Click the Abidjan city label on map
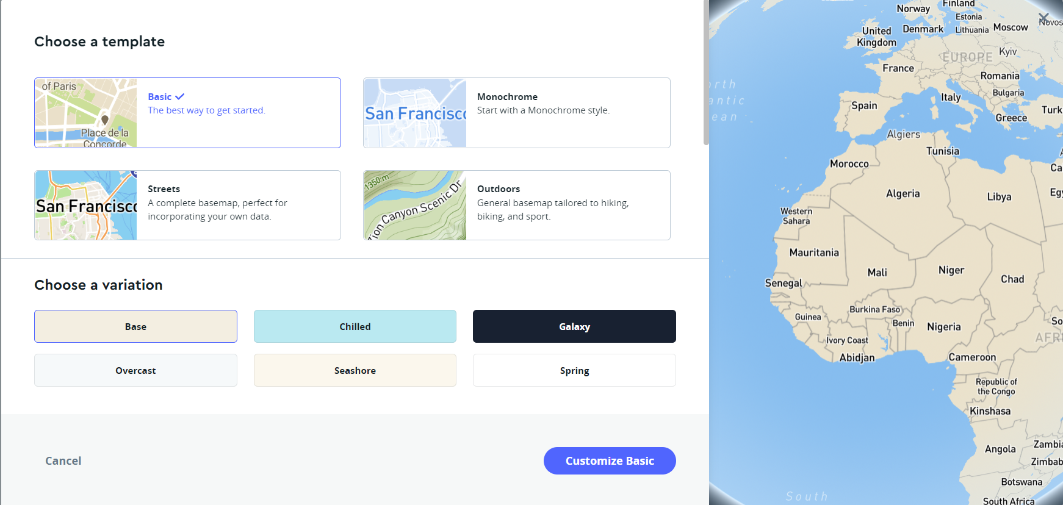The image size is (1063, 505). 857,357
